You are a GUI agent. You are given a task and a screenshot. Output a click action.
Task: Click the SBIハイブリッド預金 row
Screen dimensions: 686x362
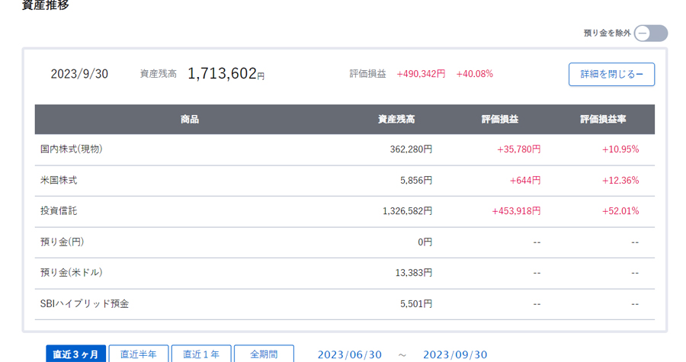pos(345,304)
